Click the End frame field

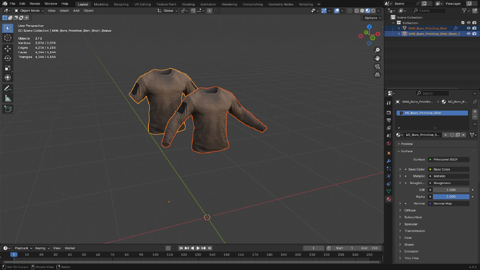point(369,248)
